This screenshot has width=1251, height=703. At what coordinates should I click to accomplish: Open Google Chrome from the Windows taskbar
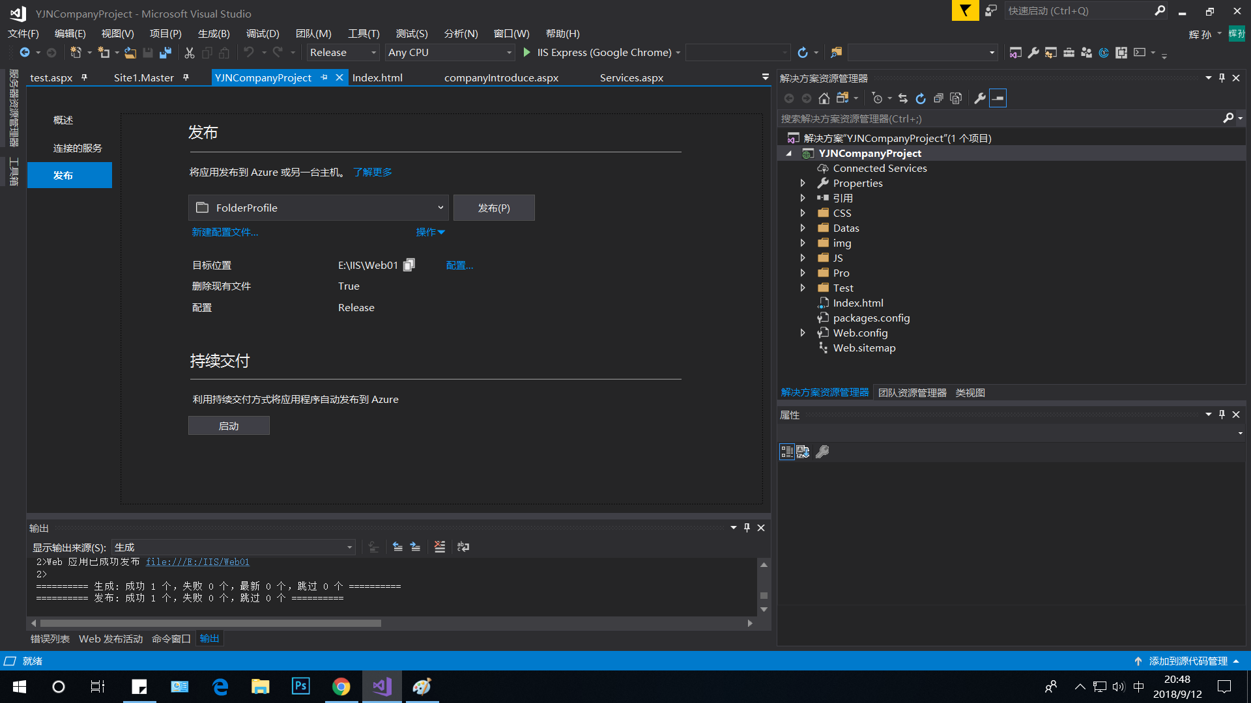[341, 687]
